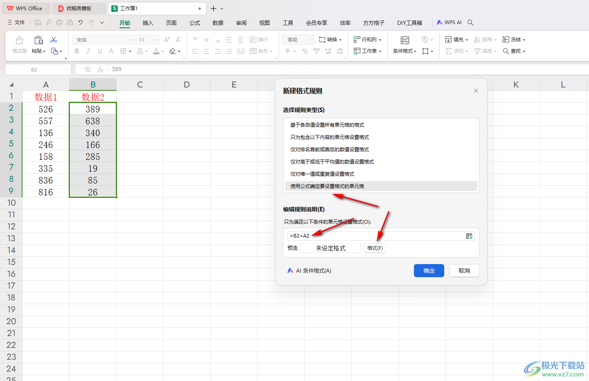Screen dimensions: 589x381
Task: Click the Conditional Formatting (条件格式) icon
Action: tap(405, 40)
